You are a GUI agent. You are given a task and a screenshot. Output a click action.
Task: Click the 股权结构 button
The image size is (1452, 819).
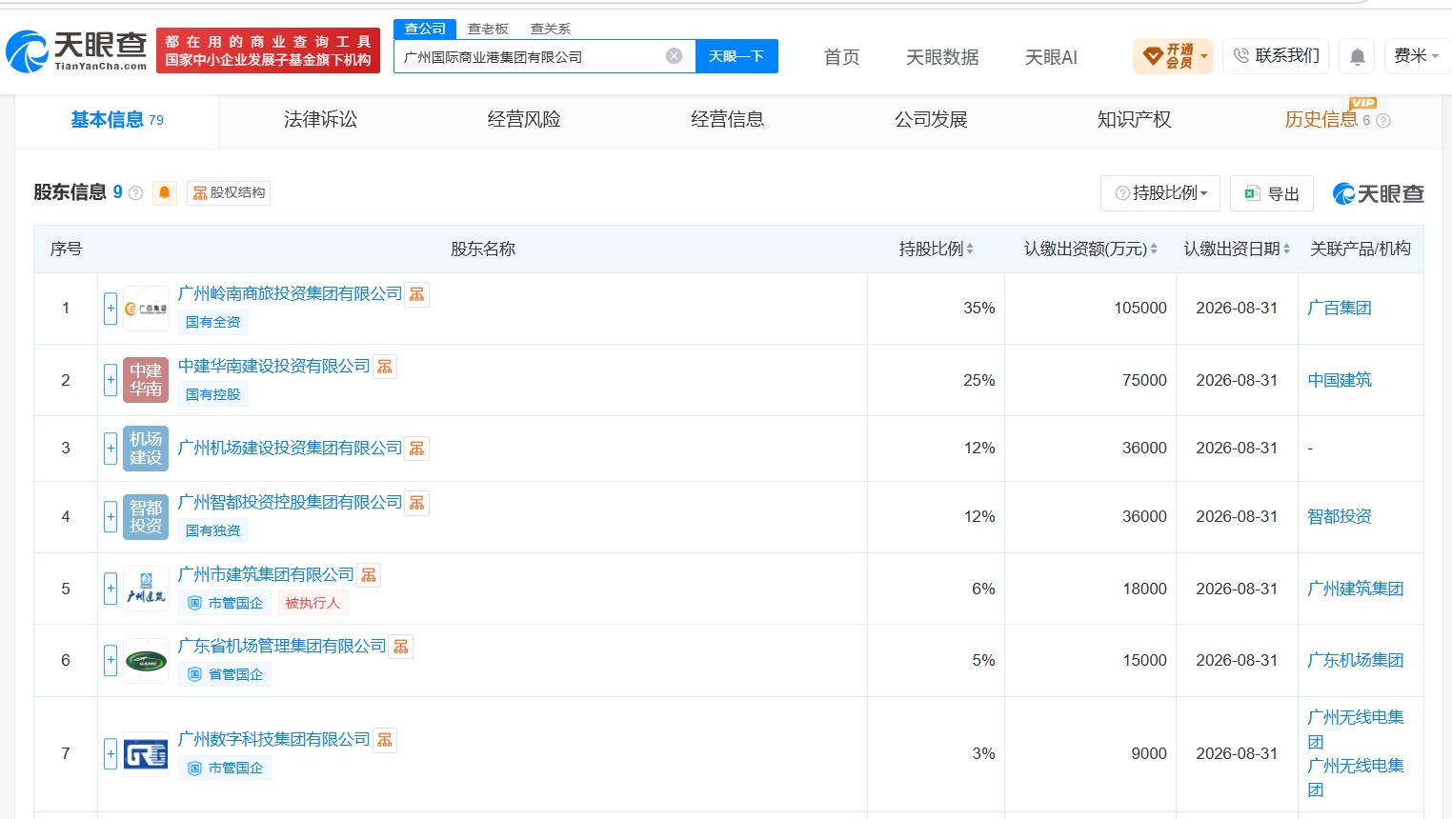(x=229, y=193)
